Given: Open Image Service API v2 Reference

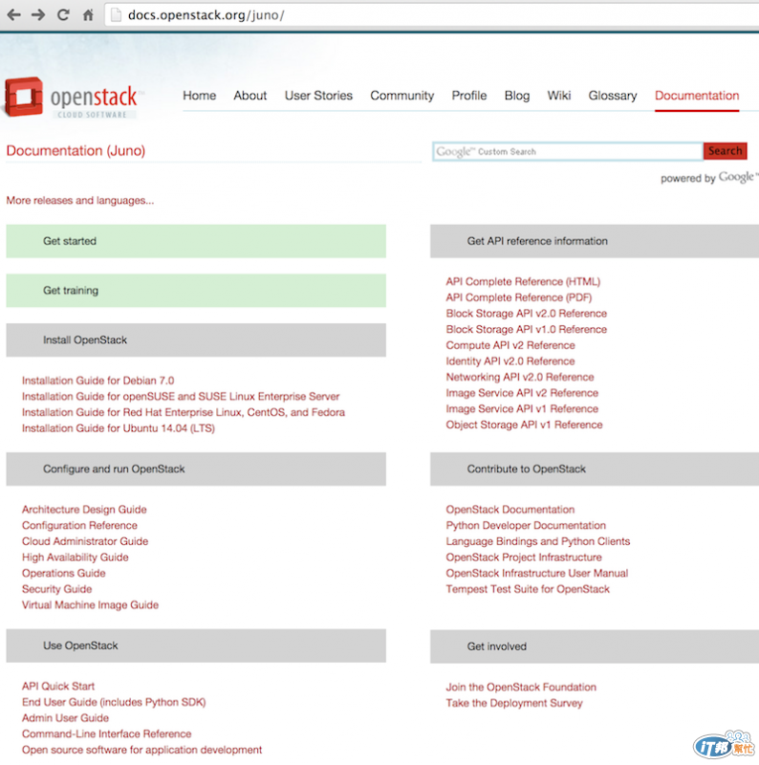Looking at the screenshot, I should pyautogui.click(x=522, y=393).
